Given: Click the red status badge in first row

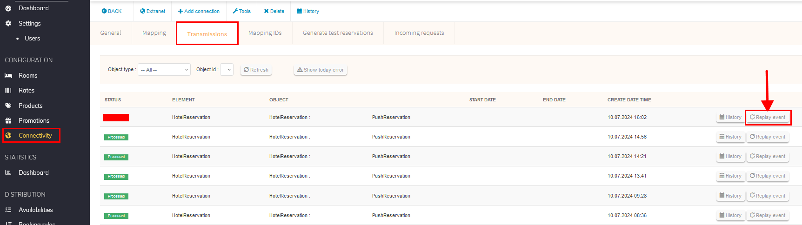Looking at the screenshot, I should coord(116,118).
